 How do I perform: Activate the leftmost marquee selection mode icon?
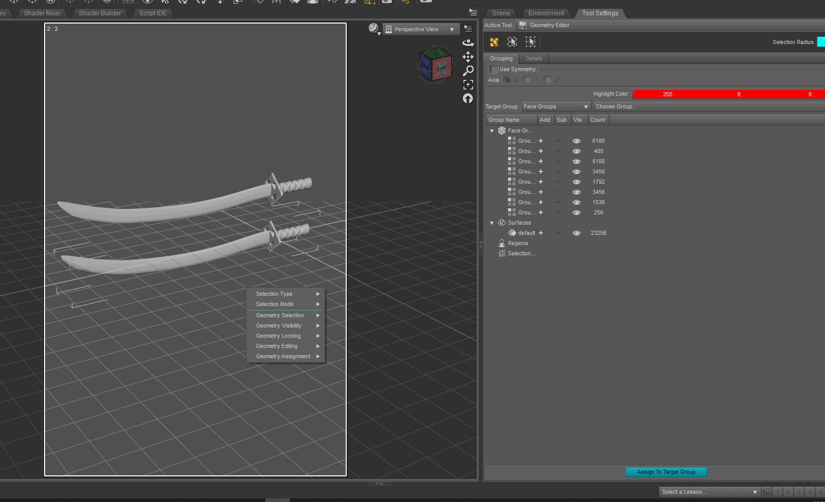point(493,41)
